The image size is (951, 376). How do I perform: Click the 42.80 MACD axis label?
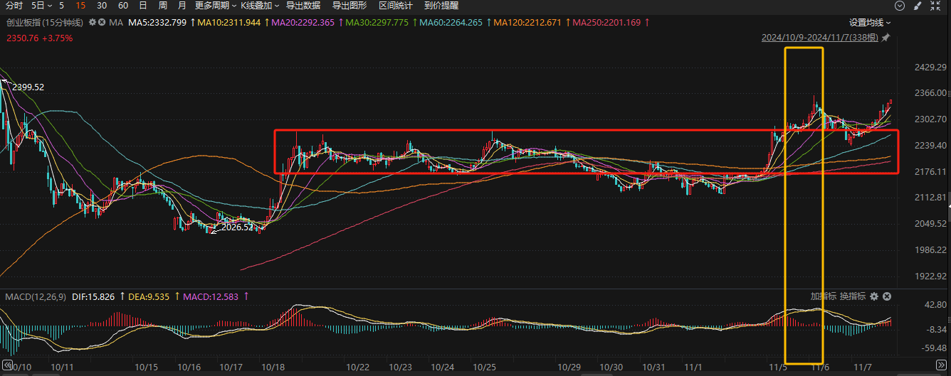click(x=935, y=304)
